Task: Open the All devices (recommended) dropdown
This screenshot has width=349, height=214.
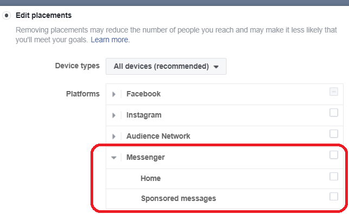Action: pos(166,66)
